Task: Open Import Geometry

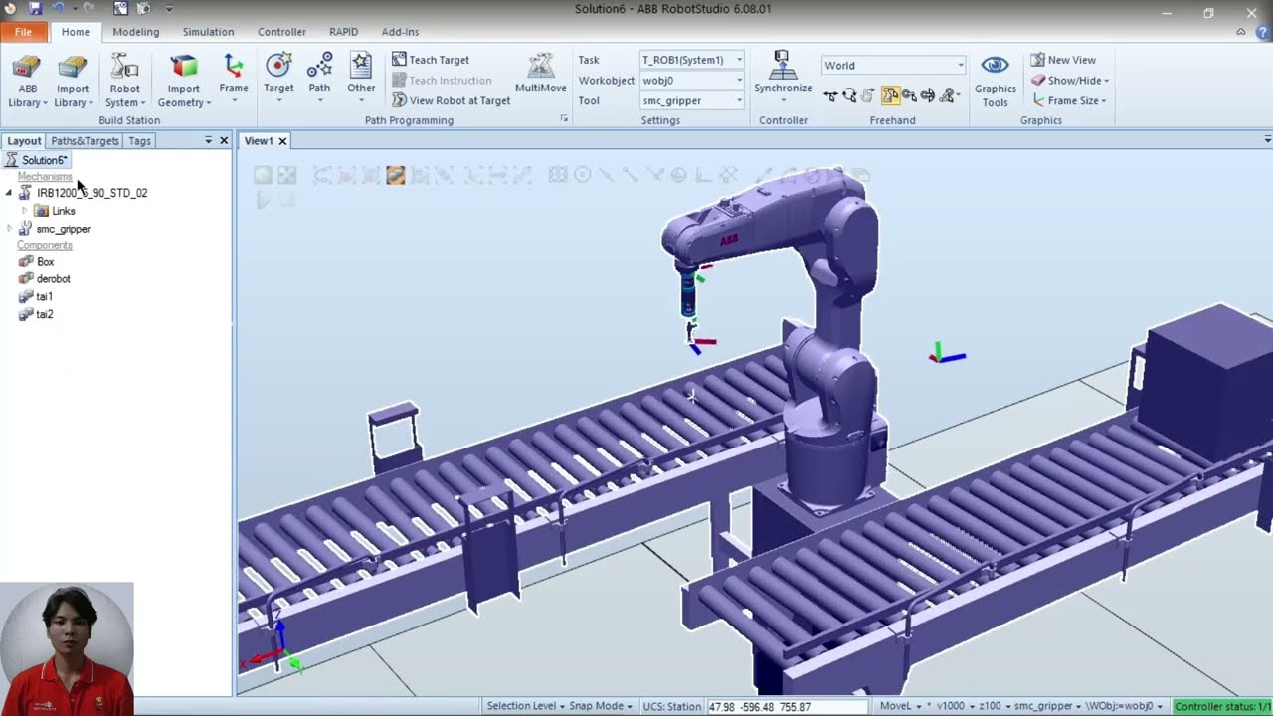Action: 184,82
